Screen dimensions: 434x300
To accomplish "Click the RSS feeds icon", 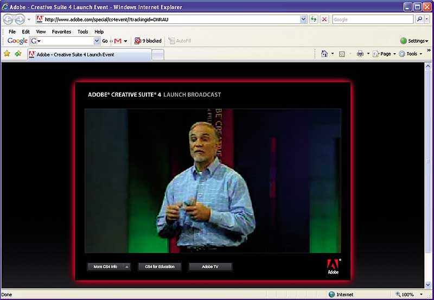I will coord(342,54).
